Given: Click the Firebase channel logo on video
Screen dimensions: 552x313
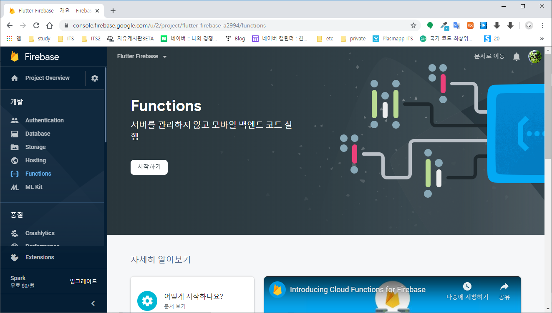Looking at the screenshot, I should click(277, 290).
